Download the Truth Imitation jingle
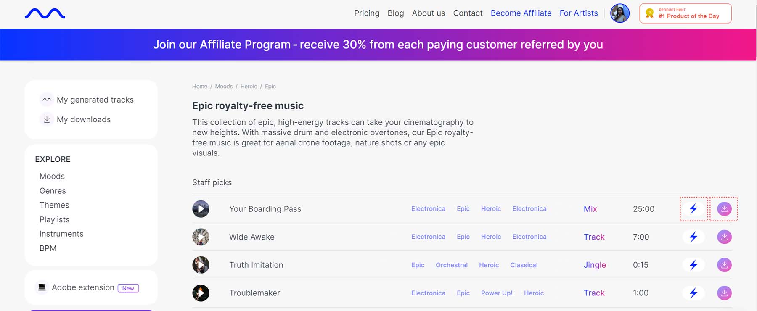This screenshot has width=757, height=311. click(x=724, y=265)
